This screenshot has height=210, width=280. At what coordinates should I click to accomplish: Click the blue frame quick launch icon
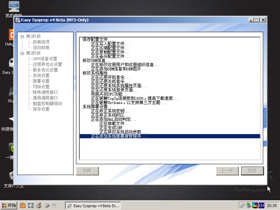[31, 205]
